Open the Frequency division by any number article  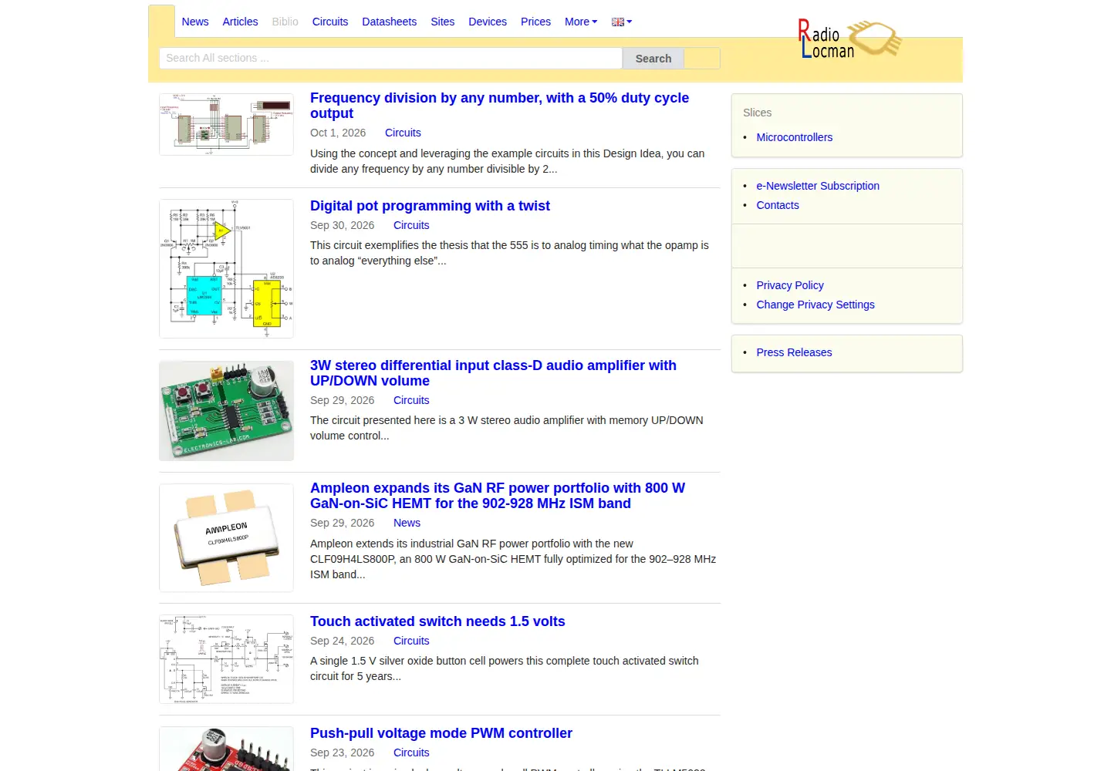tap(499, 106)
